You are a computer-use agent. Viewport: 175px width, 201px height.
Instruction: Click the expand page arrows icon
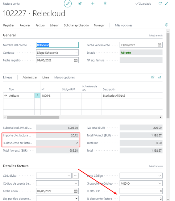click(167, 3)
